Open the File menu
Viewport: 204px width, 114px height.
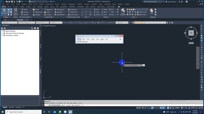point(3,4)
